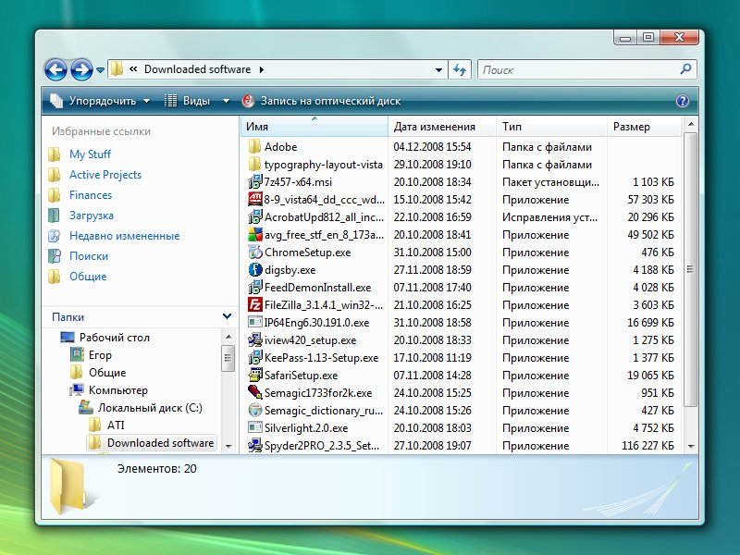Viewport: 740px width, 555px height.
Task: Click the magnifier search icon
Action: pos(685,69)
